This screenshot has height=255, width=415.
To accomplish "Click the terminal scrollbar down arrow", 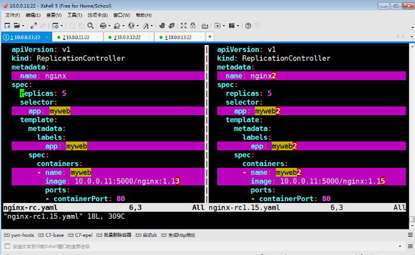I will [412, 226].
